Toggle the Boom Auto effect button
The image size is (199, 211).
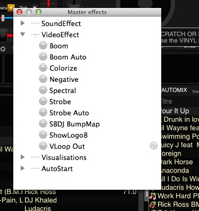click(x=43, y=56)
